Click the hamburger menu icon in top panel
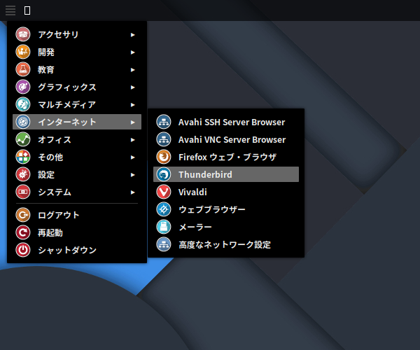 coord(10,10)
